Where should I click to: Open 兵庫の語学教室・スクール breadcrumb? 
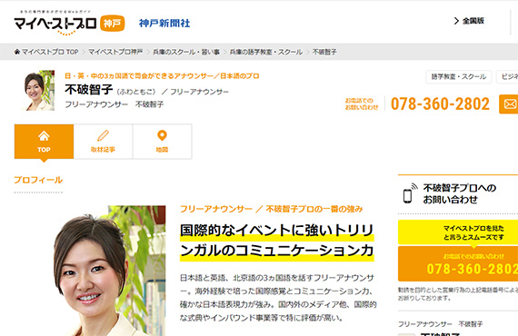[266, 52]
